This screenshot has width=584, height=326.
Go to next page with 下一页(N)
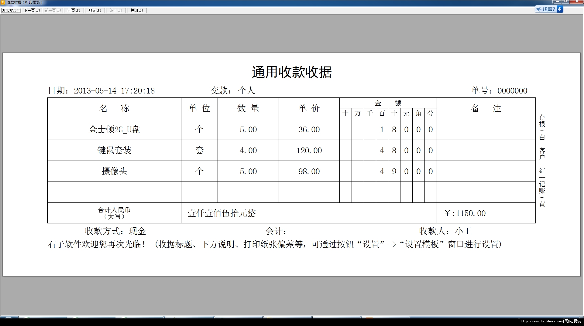coord(32,10)
